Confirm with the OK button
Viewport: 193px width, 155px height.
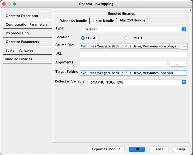coord(137,149)
